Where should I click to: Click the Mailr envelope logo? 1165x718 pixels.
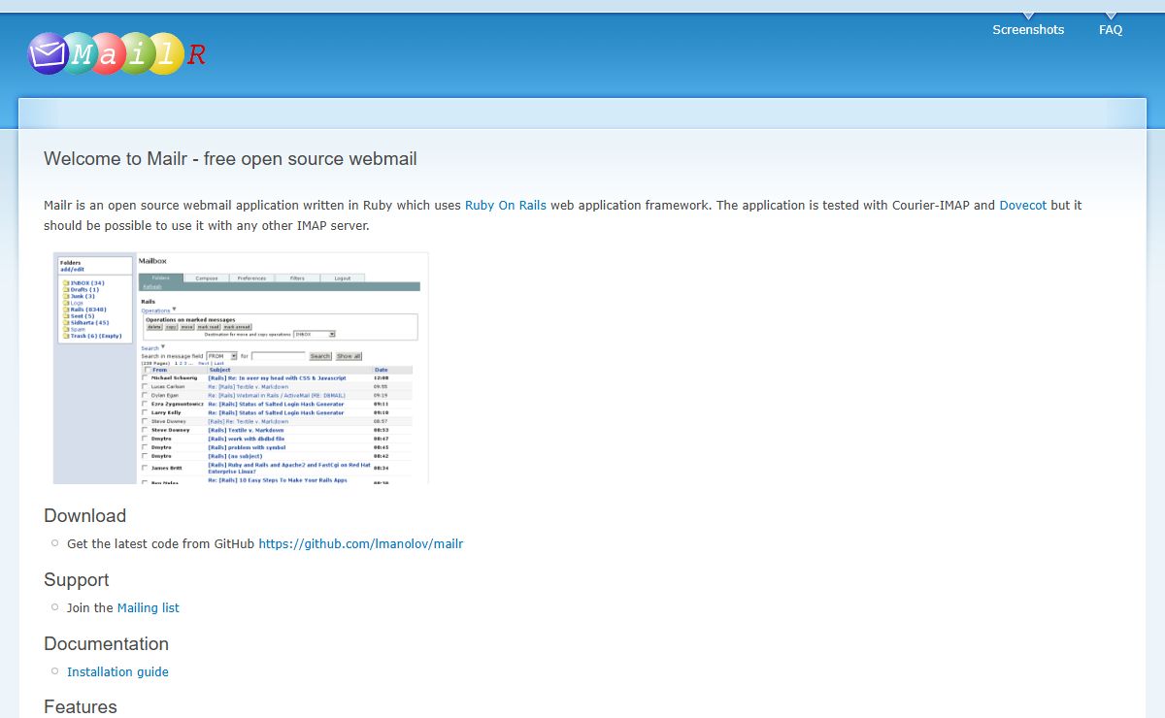tap(47, 53)
